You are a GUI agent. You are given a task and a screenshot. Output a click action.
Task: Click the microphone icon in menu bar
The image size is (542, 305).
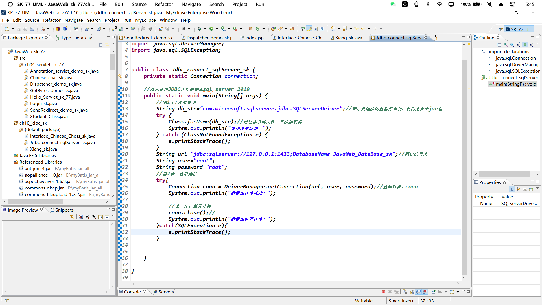pos(416,4)
